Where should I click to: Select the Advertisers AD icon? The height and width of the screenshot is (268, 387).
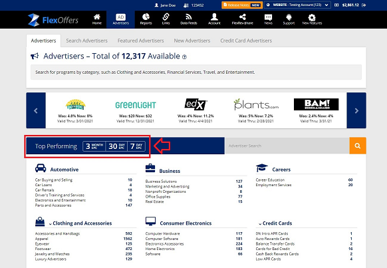tap(121, 17)
